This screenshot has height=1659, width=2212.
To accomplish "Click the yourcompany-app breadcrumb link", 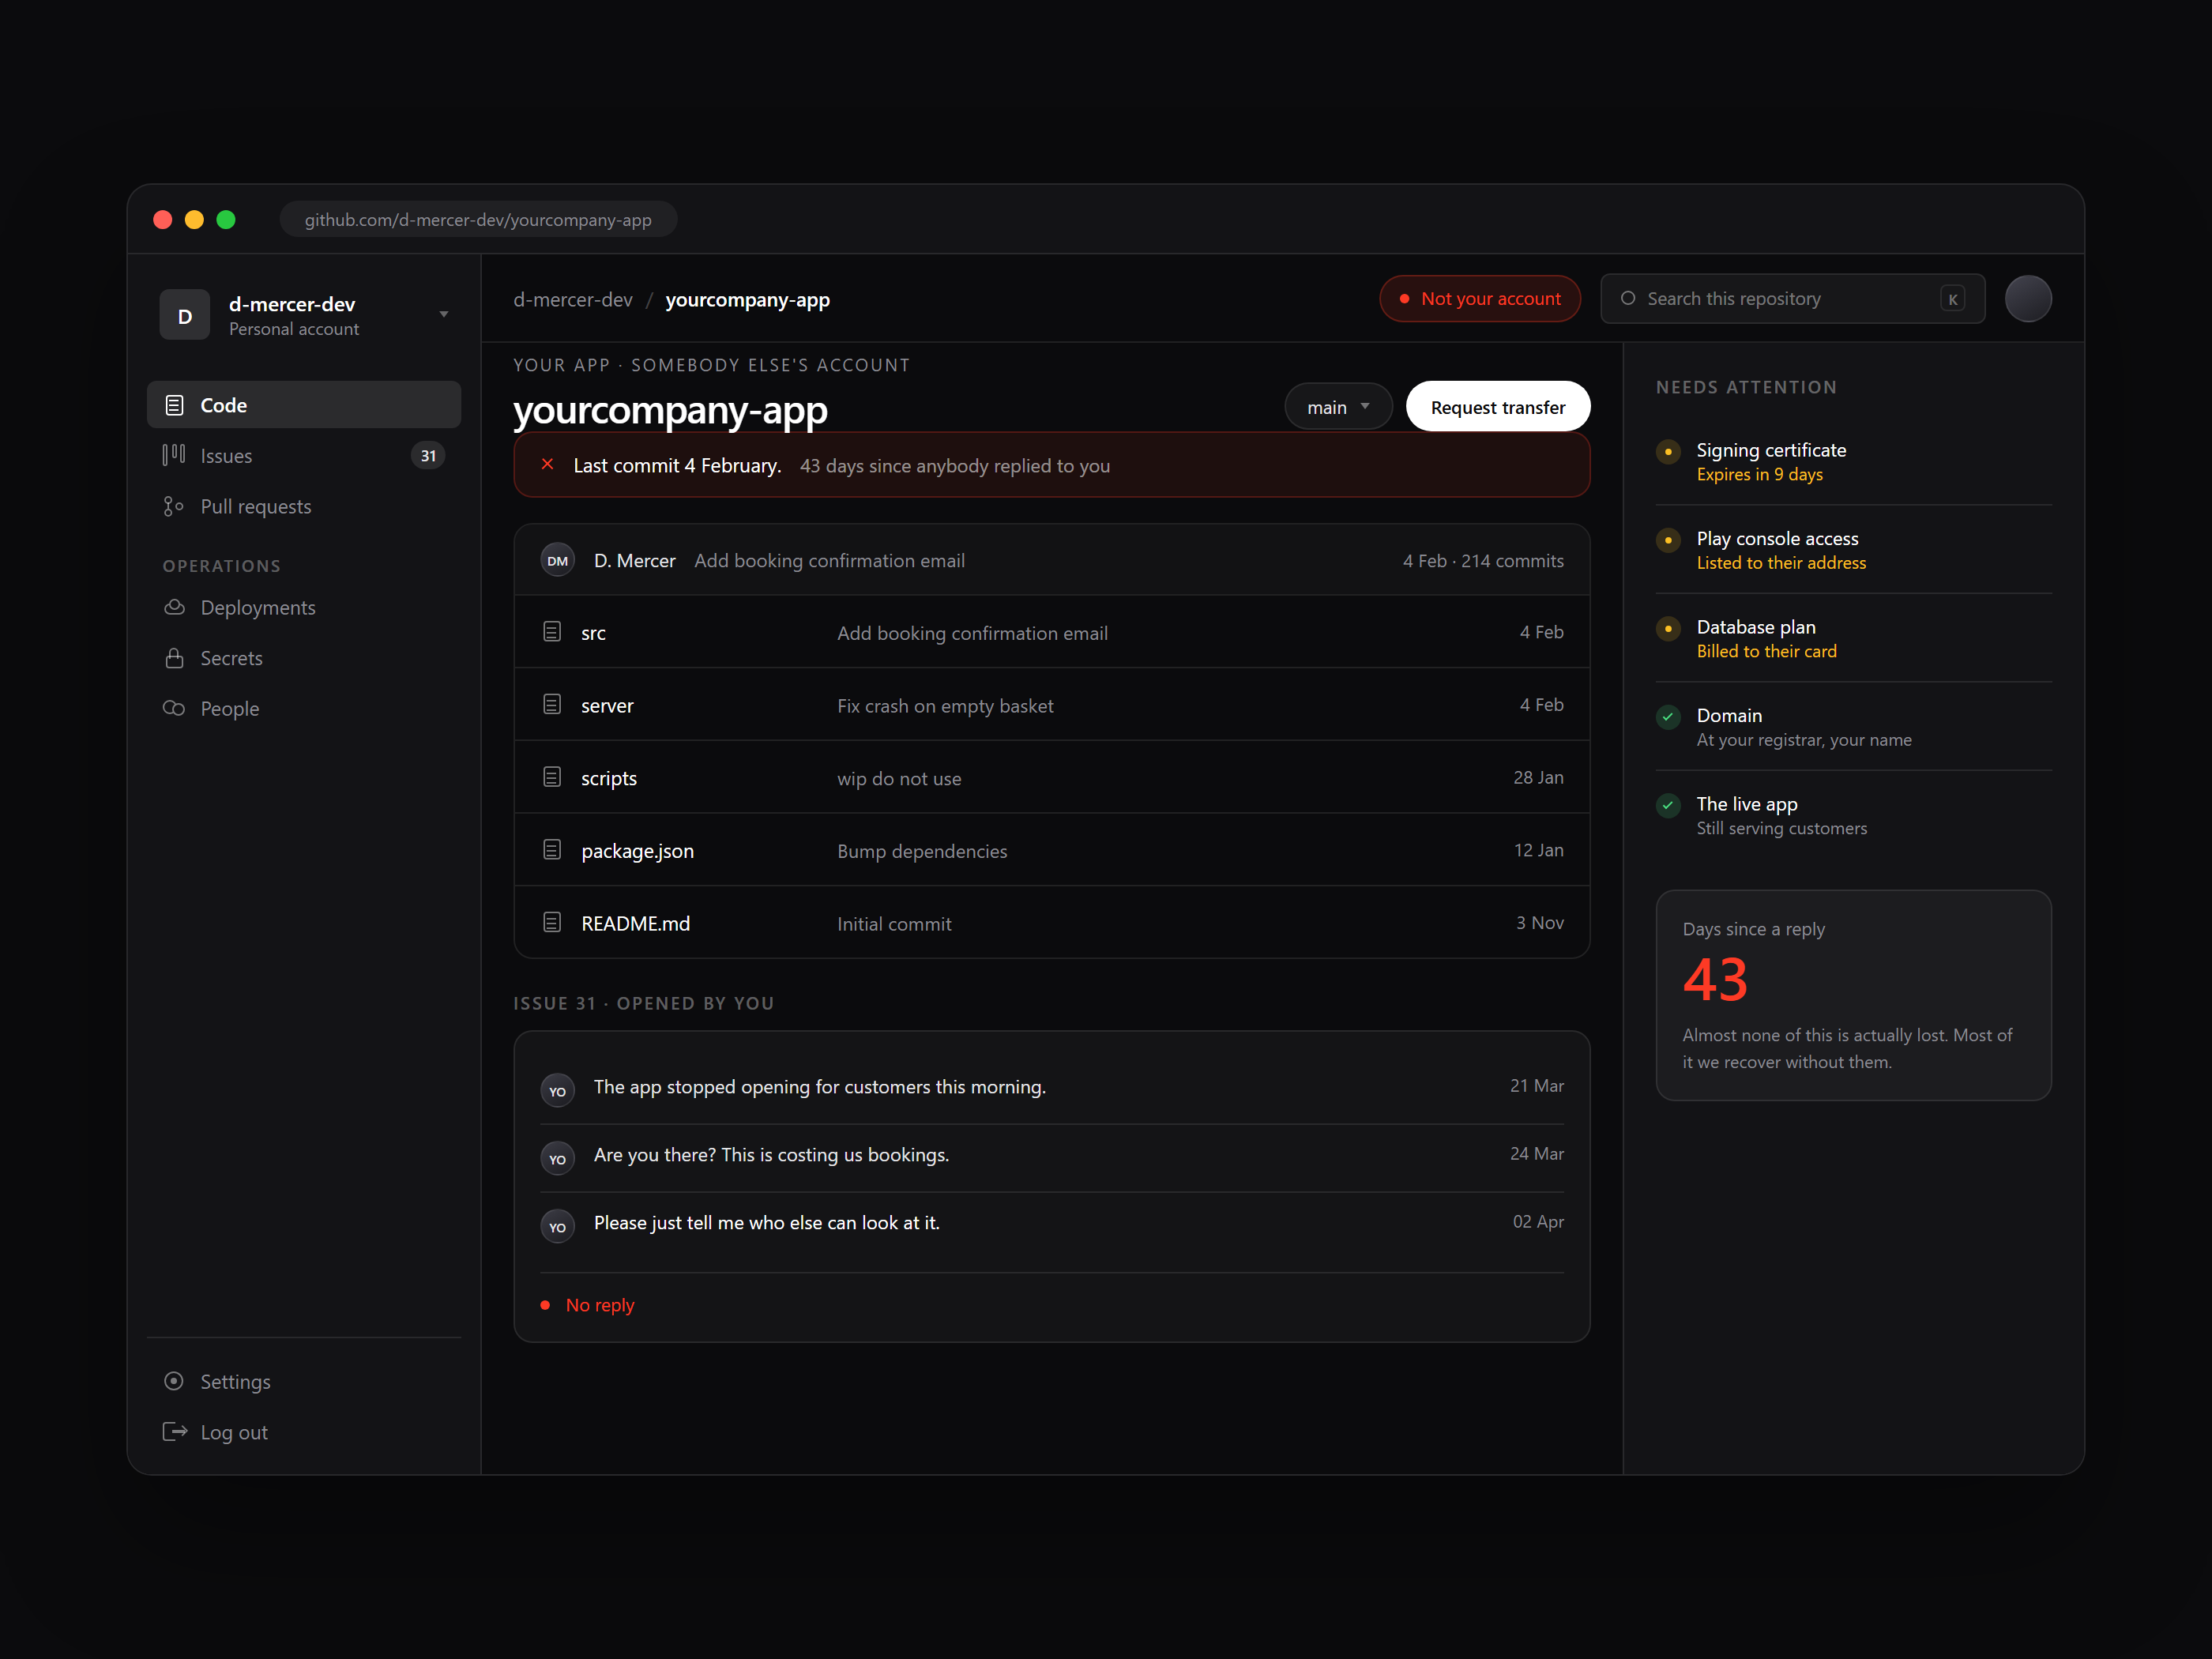I will [747, 299].
